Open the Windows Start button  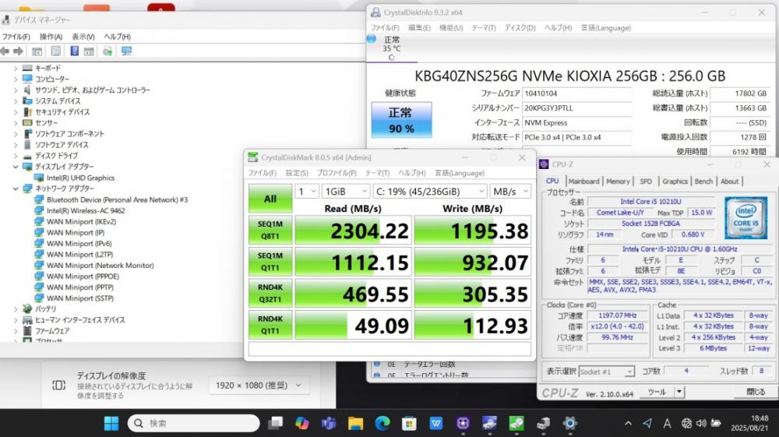(x=111, y=423)
